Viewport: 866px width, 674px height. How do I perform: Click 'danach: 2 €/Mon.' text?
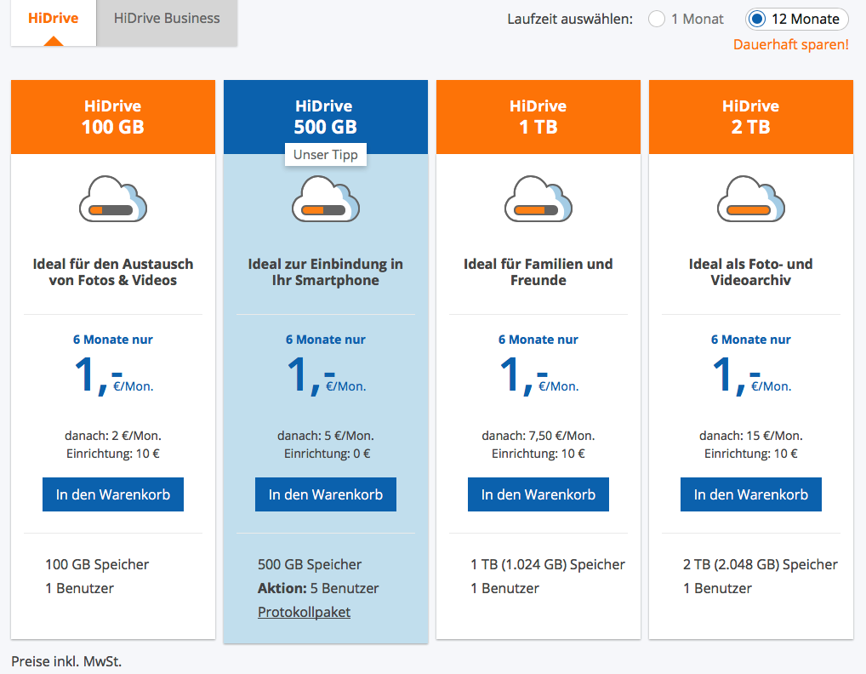point(113,436)
